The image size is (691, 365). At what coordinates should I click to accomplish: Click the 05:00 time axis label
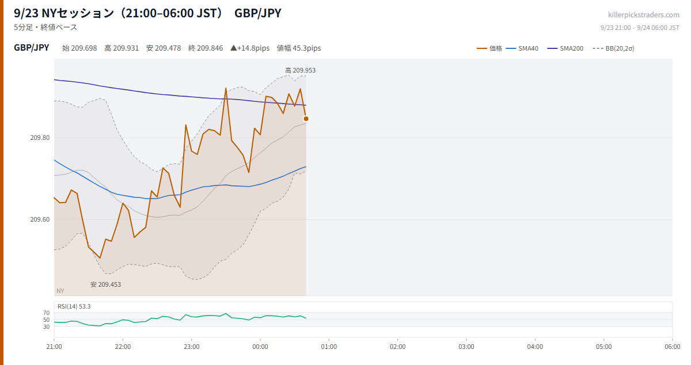point(604,347)
